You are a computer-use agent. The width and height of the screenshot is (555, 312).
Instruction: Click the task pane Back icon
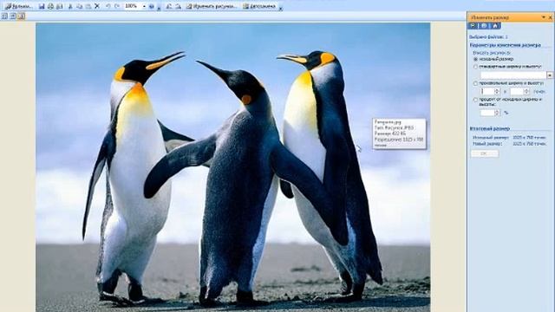coord(473,26)
